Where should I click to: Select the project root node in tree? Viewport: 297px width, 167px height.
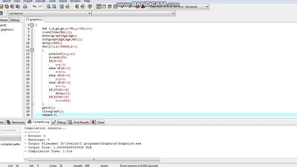pyautogui.click(x=3, y=25)
